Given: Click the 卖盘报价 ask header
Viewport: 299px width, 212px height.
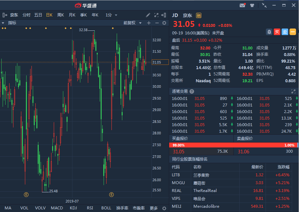Looking at the screenshot, I should pos(245,139).
